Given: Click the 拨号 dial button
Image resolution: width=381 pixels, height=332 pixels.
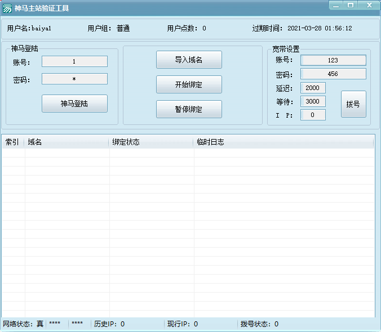Looking at the screenshot, I should tap(353, 104).
